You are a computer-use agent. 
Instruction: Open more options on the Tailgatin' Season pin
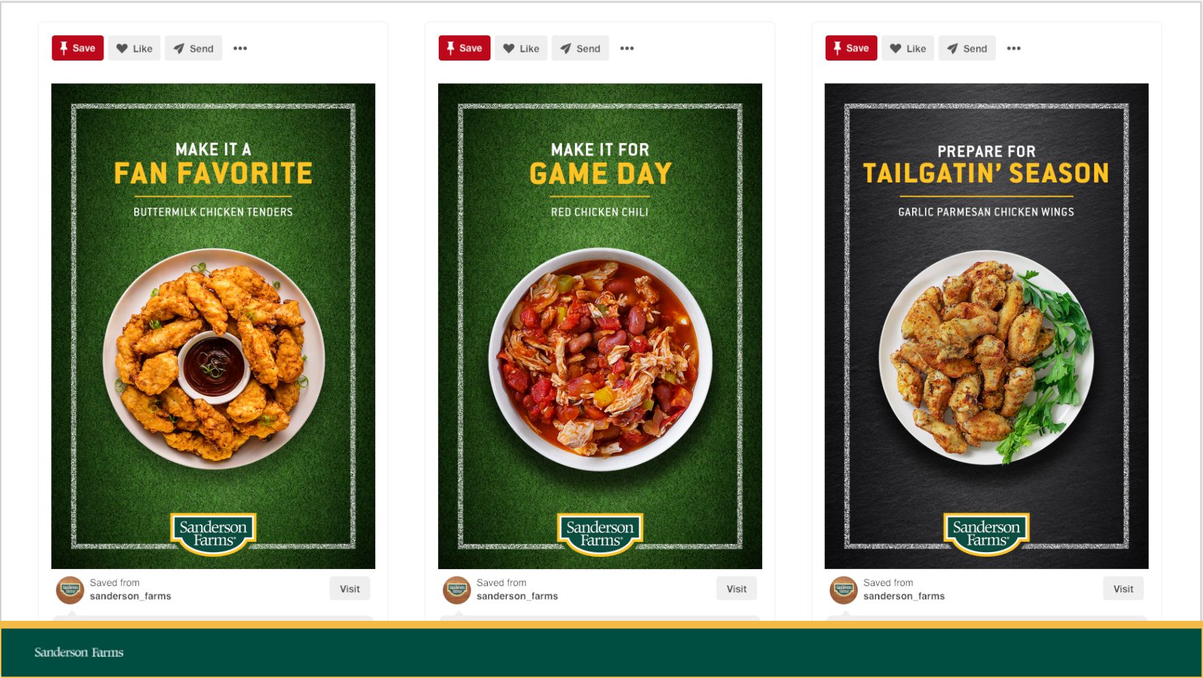tap(1014, 48)
